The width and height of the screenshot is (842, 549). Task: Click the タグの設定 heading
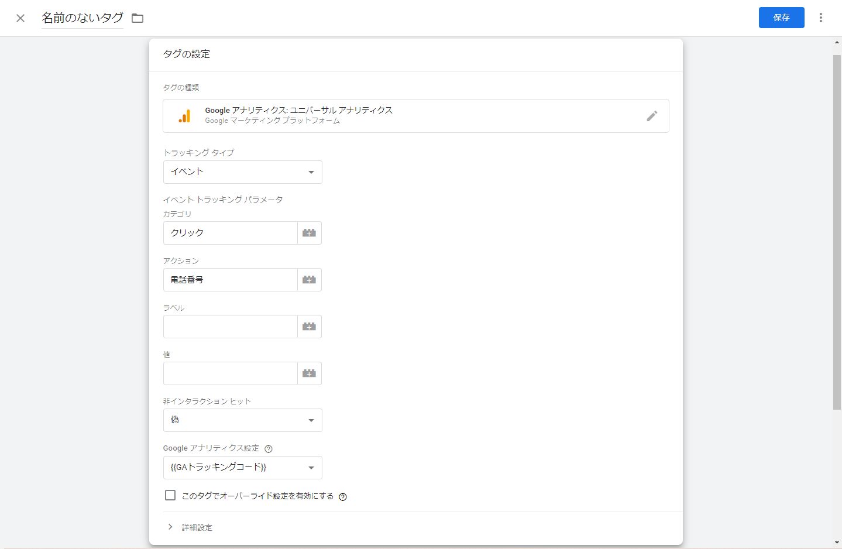[x=187, y=54]
